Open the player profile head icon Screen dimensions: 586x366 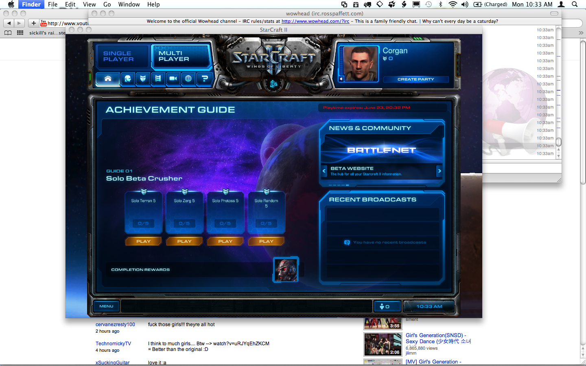(x=128, y=78)
